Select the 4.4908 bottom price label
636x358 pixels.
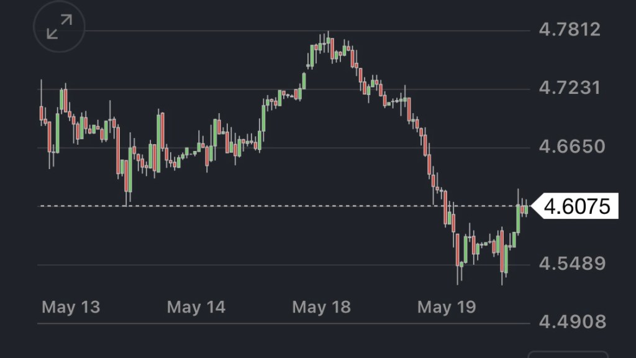pos(569,322)
